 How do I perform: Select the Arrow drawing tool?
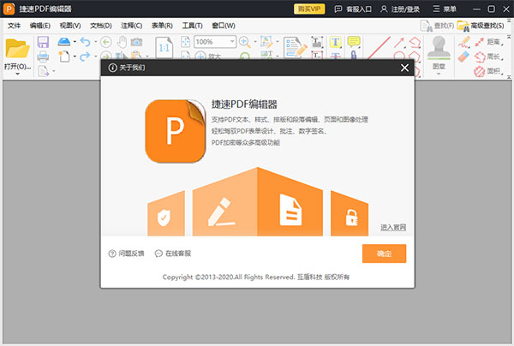tap(399, 42)
